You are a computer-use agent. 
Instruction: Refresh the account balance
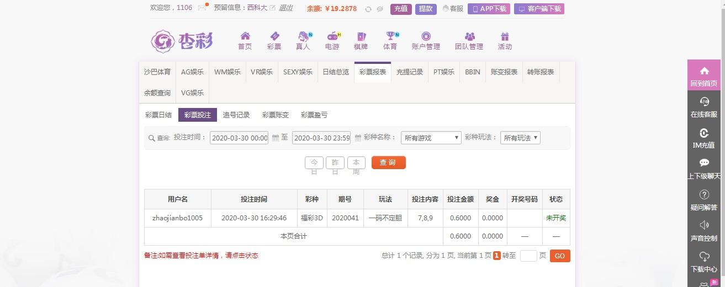click(x=368, y=9)
